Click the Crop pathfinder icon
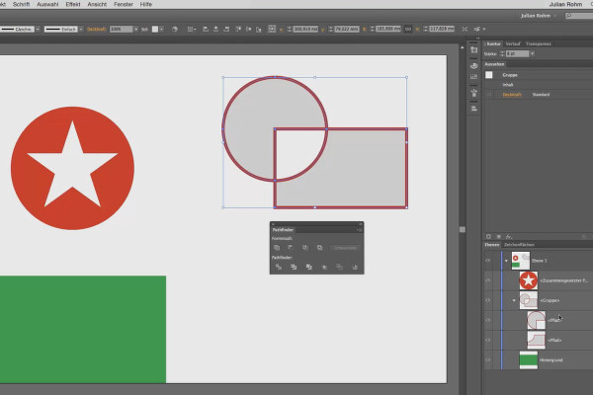The image size is (593, 395). (x=324, y=267)
